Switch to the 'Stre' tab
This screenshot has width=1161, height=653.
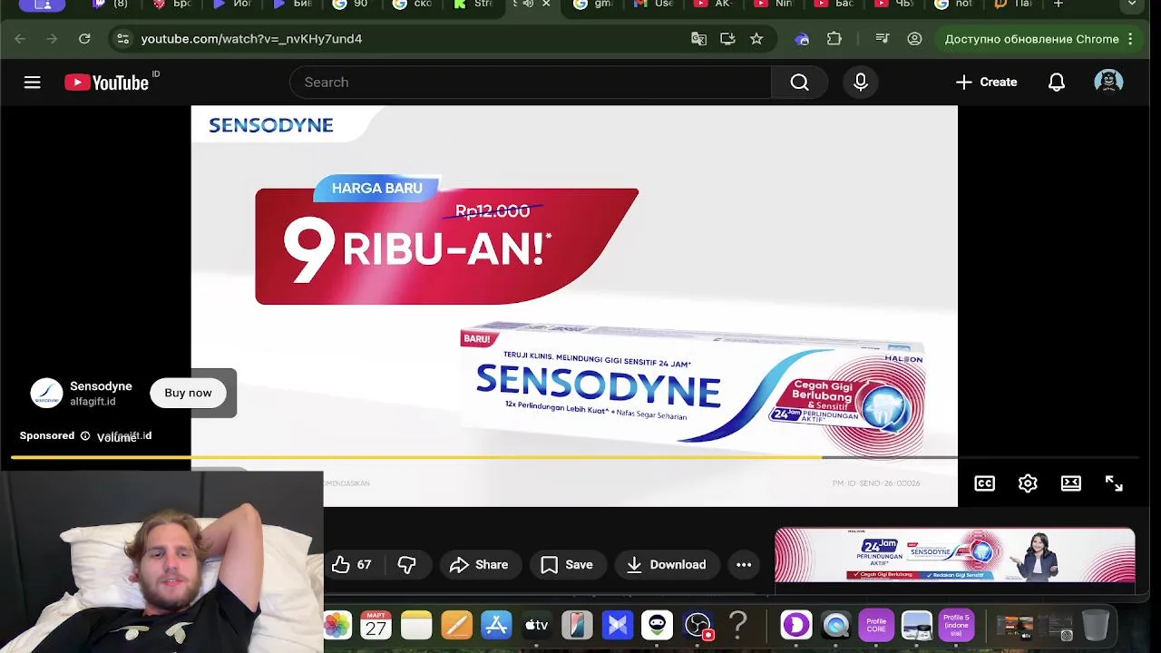pyautogui.click(x=473, y=5)
